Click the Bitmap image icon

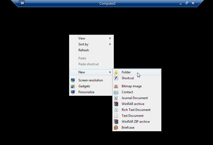(116, 86)
